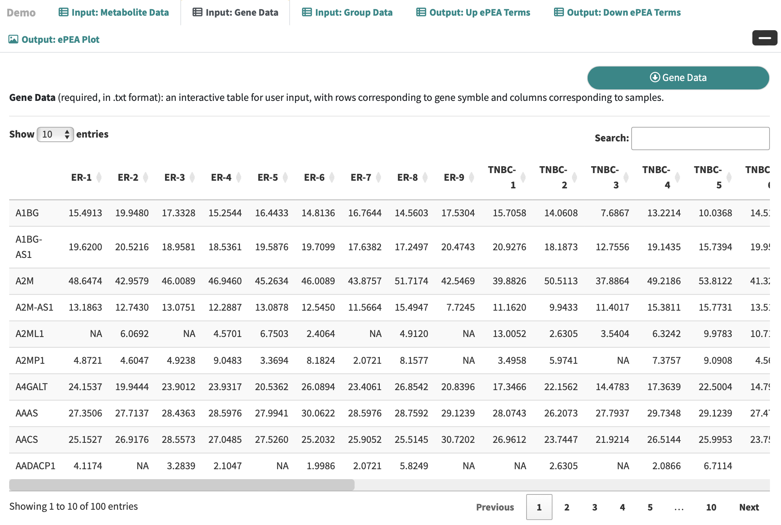This screenshot has height=525, width=781.
Task: Click the image icon beside Output: ePEA Plot
Action: point(13,39)
